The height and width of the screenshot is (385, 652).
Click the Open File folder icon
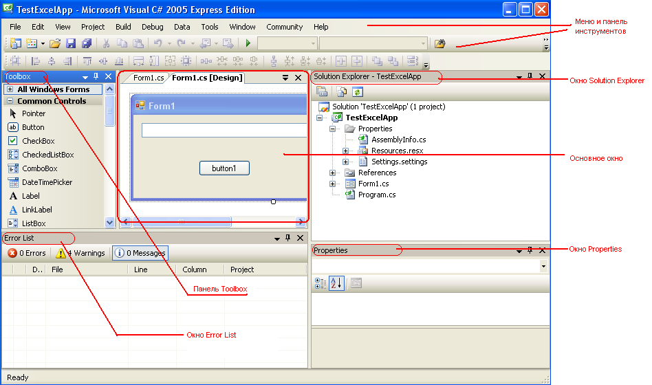pos(55,43)
